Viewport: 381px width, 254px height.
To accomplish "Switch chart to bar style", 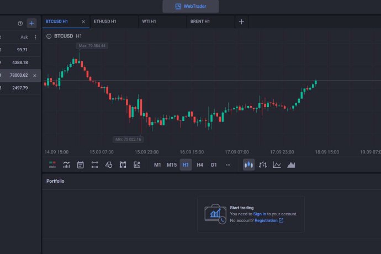I will [x=263, y=165].
